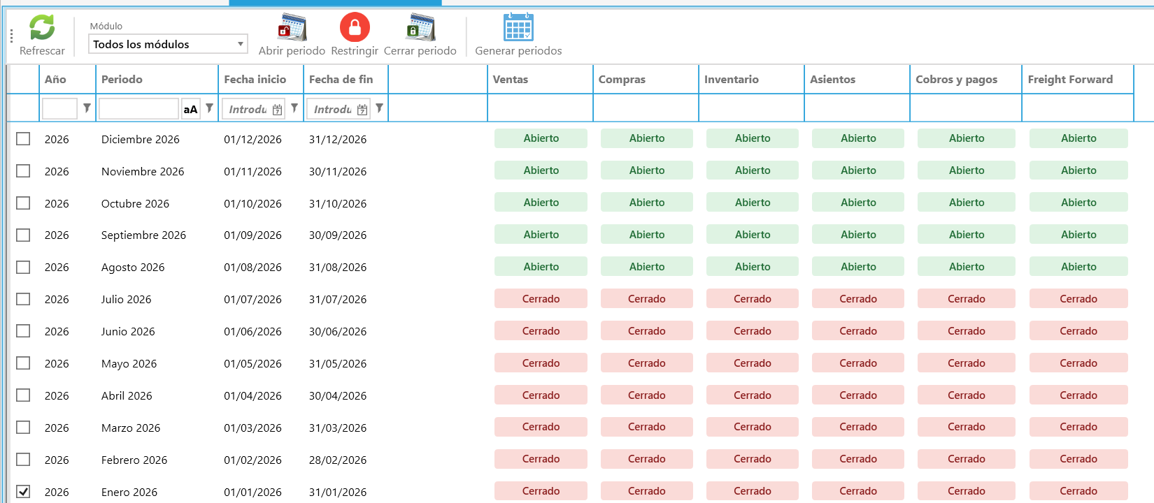The image size is (1154, 503).
Task: Select the Febrero 2026 period cell
Action: (134, 460)
